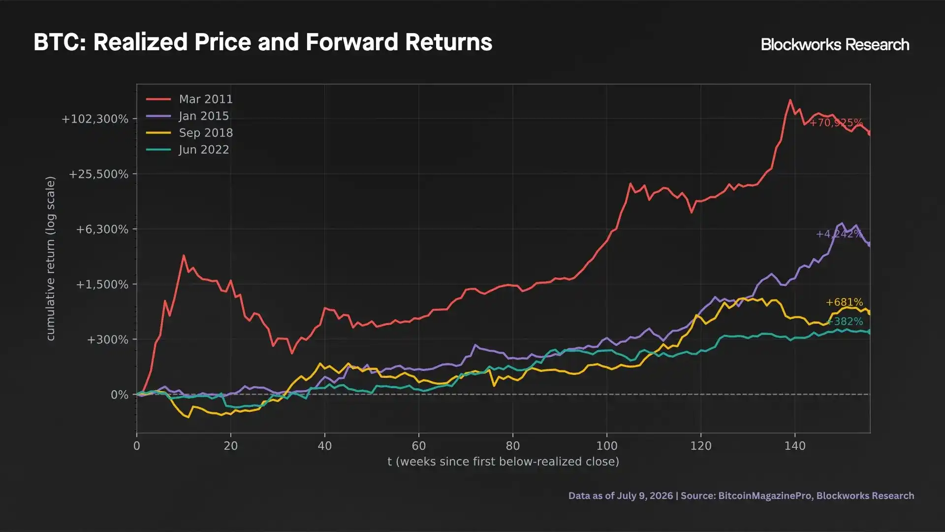The image size is (945, 532).
Task: Select the Jun 2022 legend label
Action: 204,150
